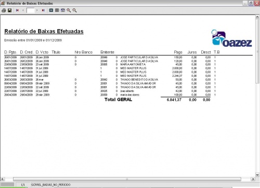Zoom out with second magnifier icon
This screenshot has width=260, height=188.
click(74, 10)
